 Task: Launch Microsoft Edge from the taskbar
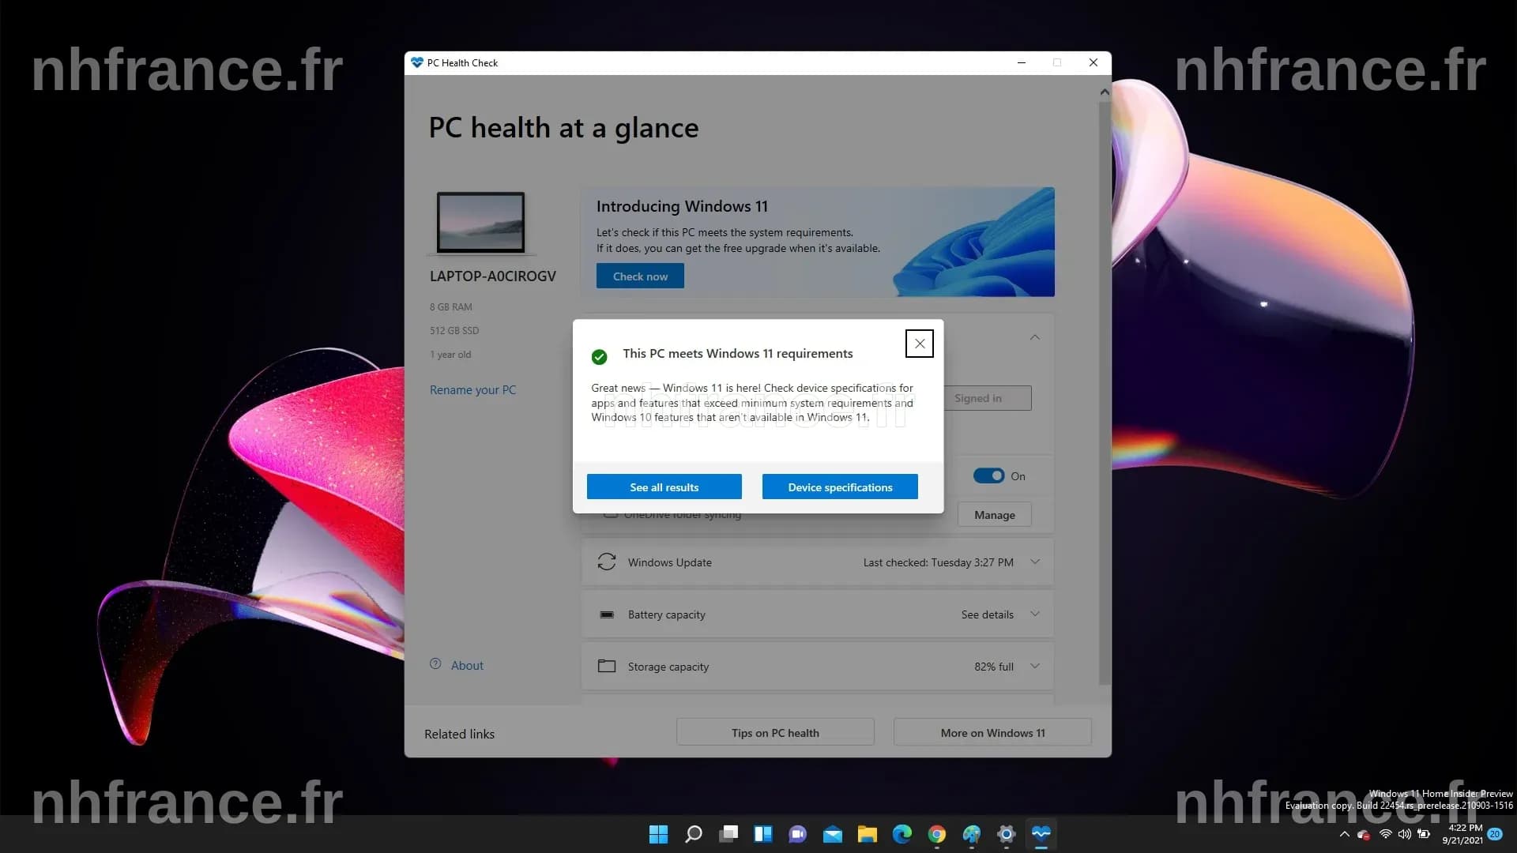click(902, 834)
